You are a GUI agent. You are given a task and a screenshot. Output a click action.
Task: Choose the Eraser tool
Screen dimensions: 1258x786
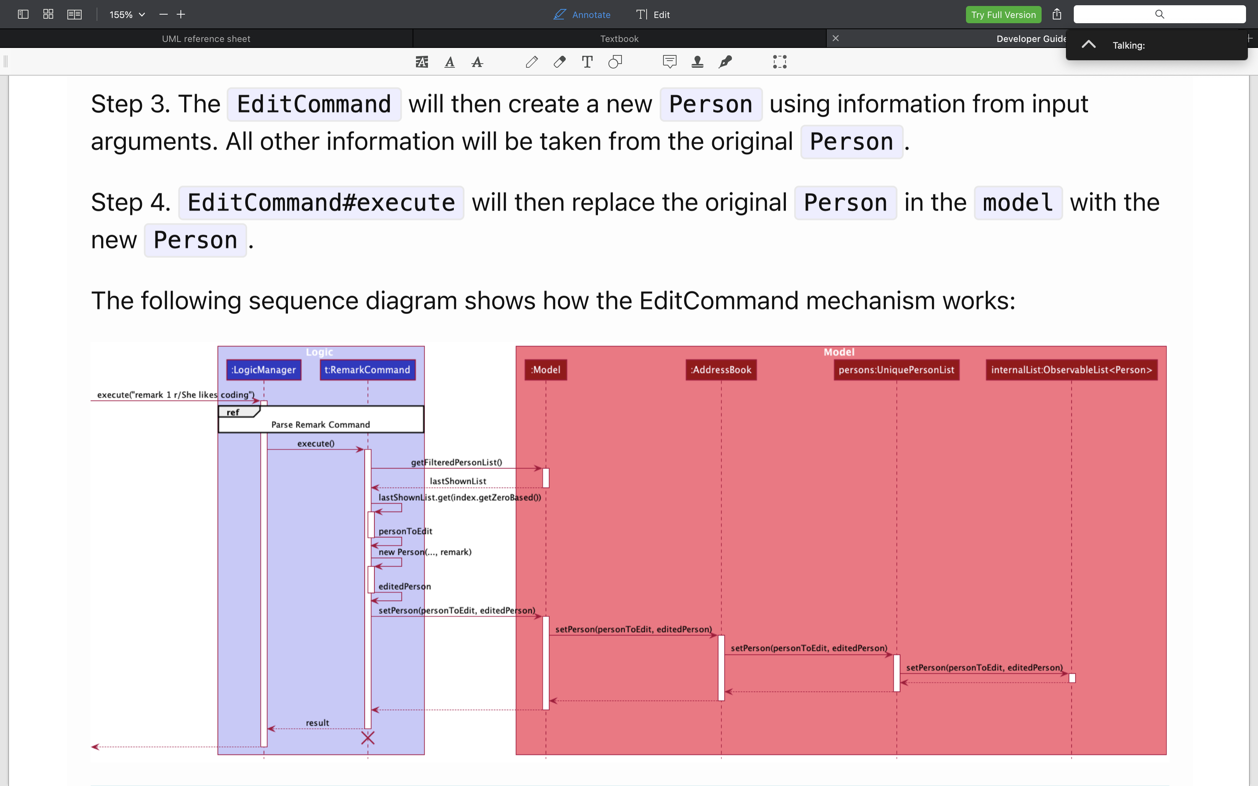coord(559,63)
